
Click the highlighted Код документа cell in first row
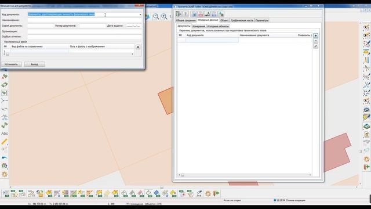click(x=212, y=40)
